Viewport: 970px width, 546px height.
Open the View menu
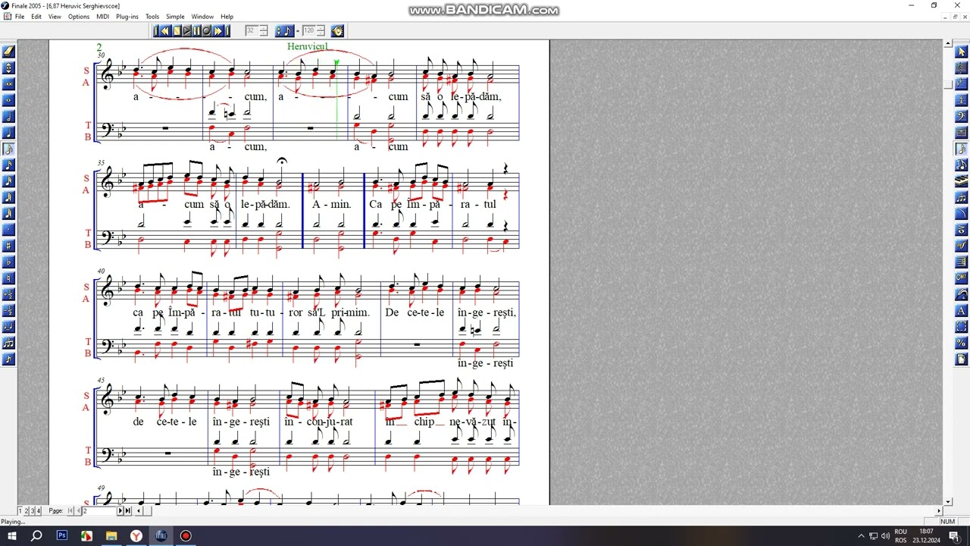(55, 17)
